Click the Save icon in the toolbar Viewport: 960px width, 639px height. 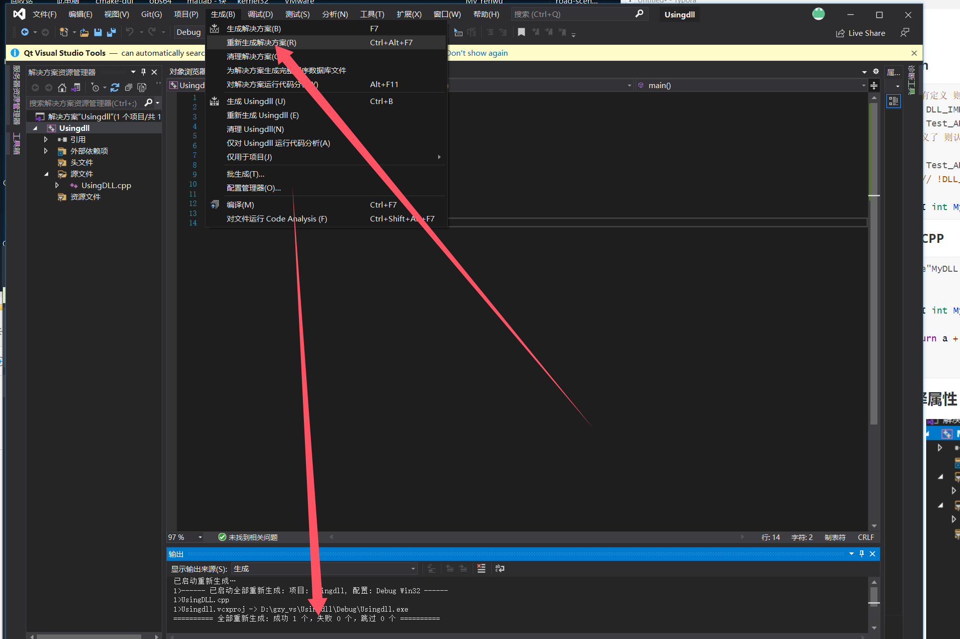point(97,32)
